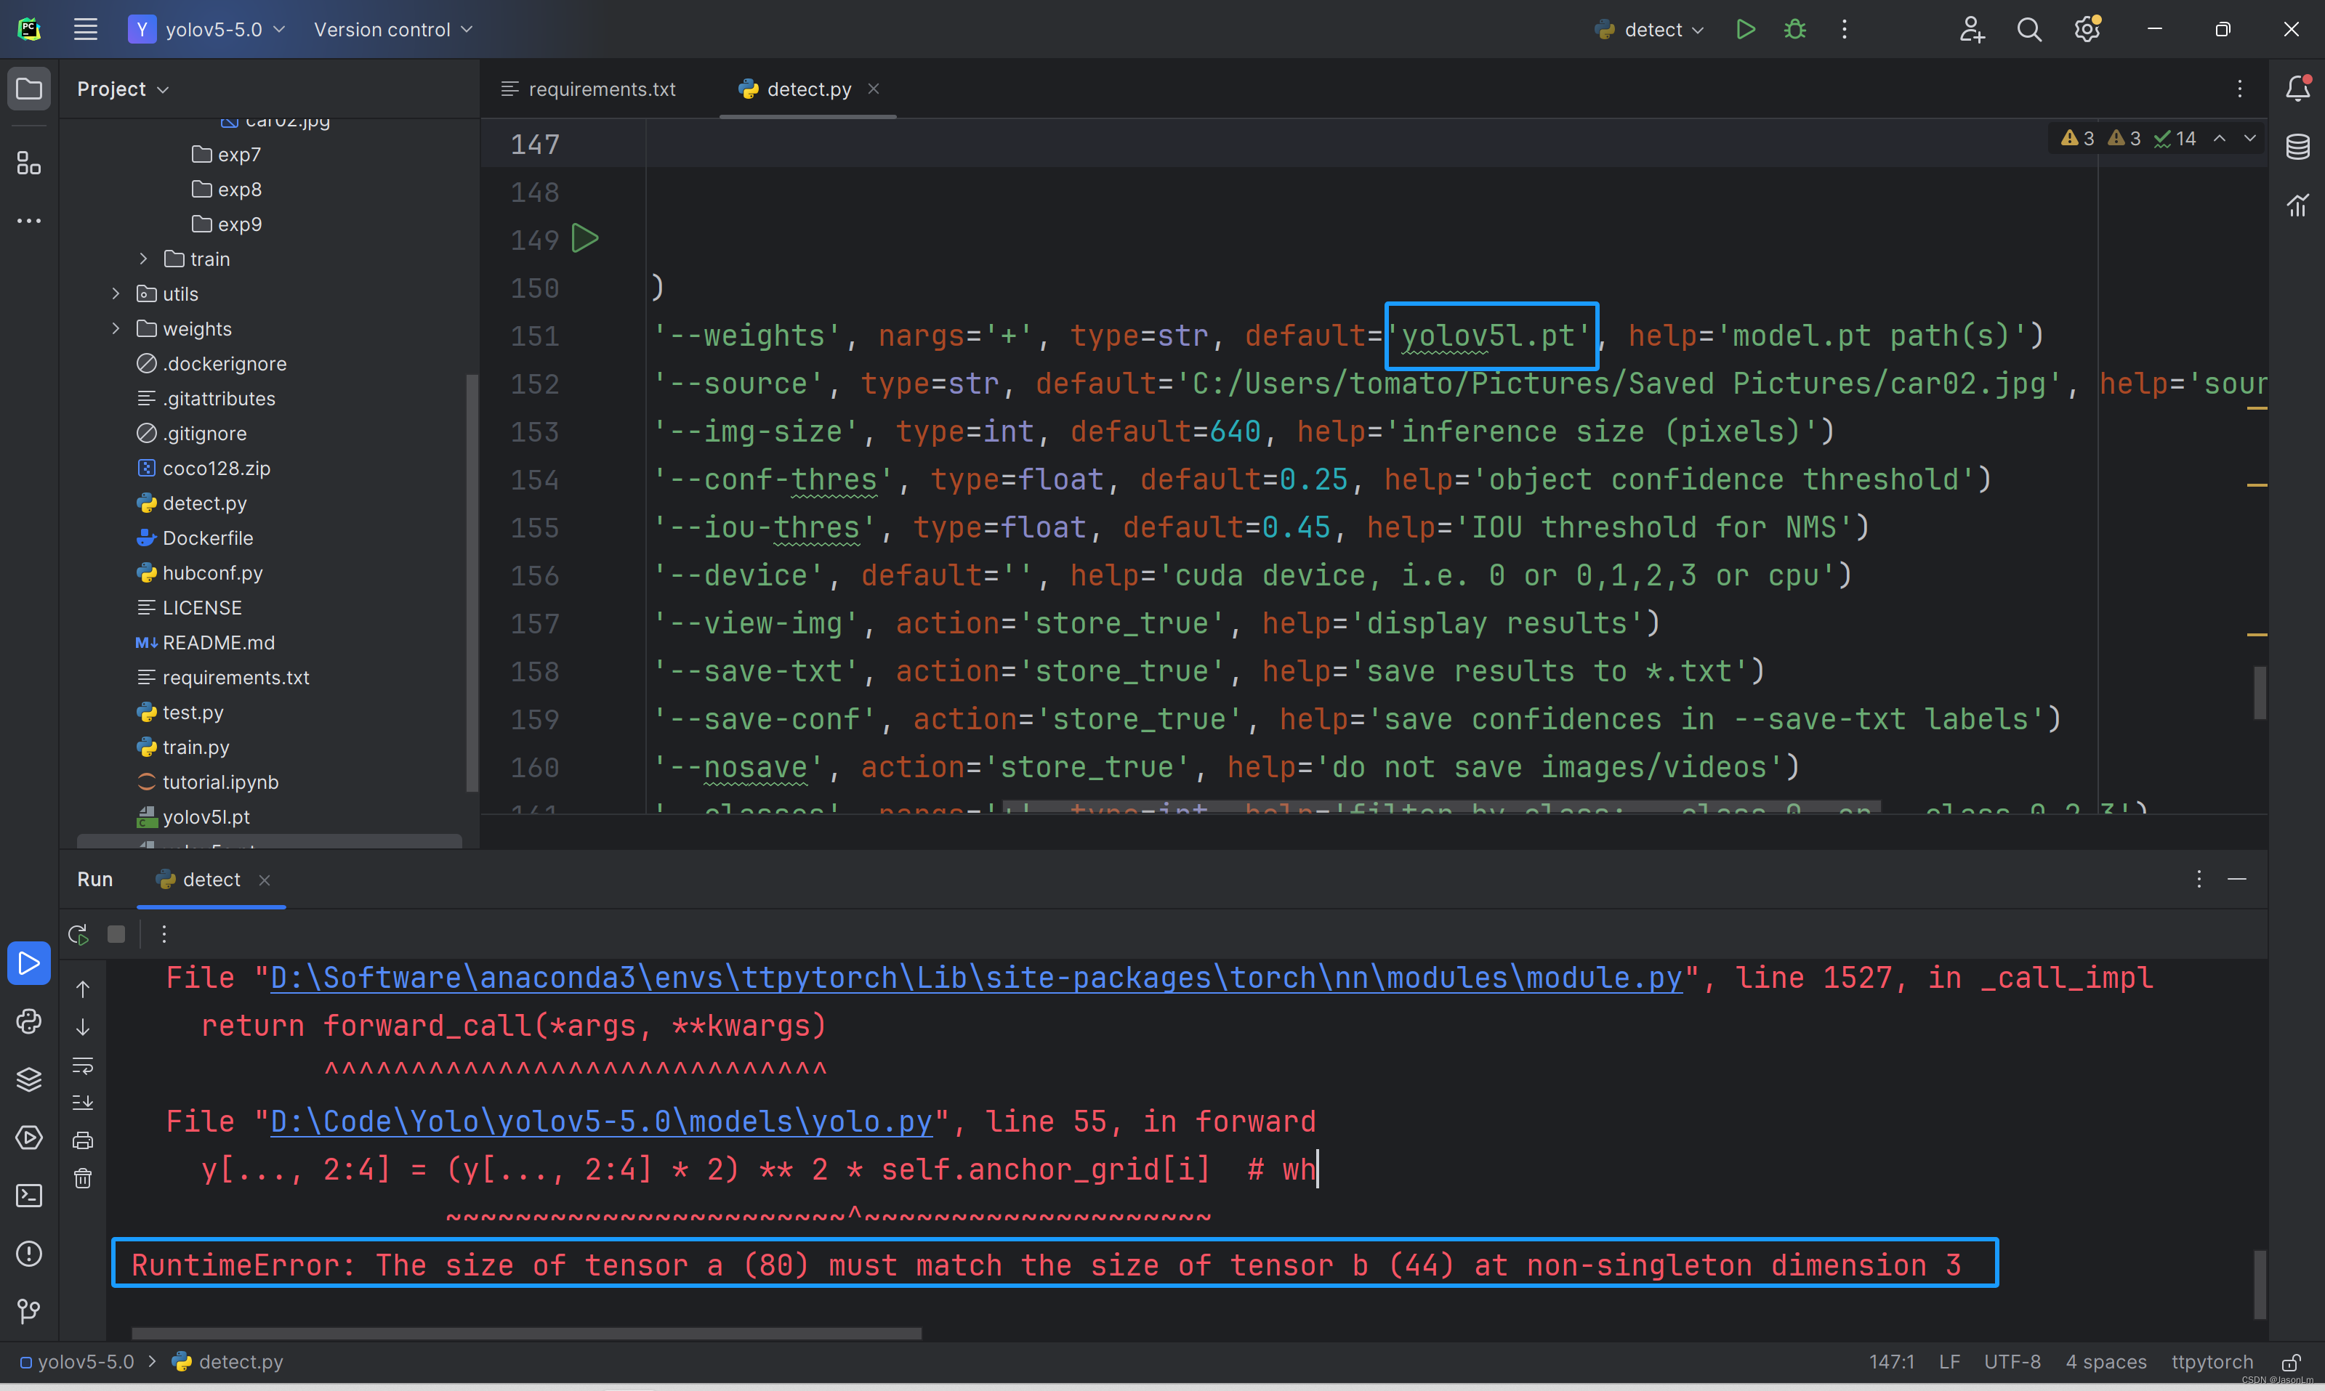Click detect.py breadcrumb in navigation bar
This screenshot has height=1391, width=2325.
[x=228, y=1362]
